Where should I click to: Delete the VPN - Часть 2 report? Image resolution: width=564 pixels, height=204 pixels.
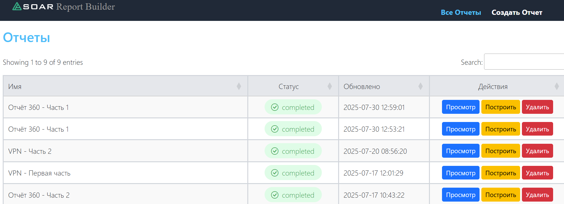(537, 151)
